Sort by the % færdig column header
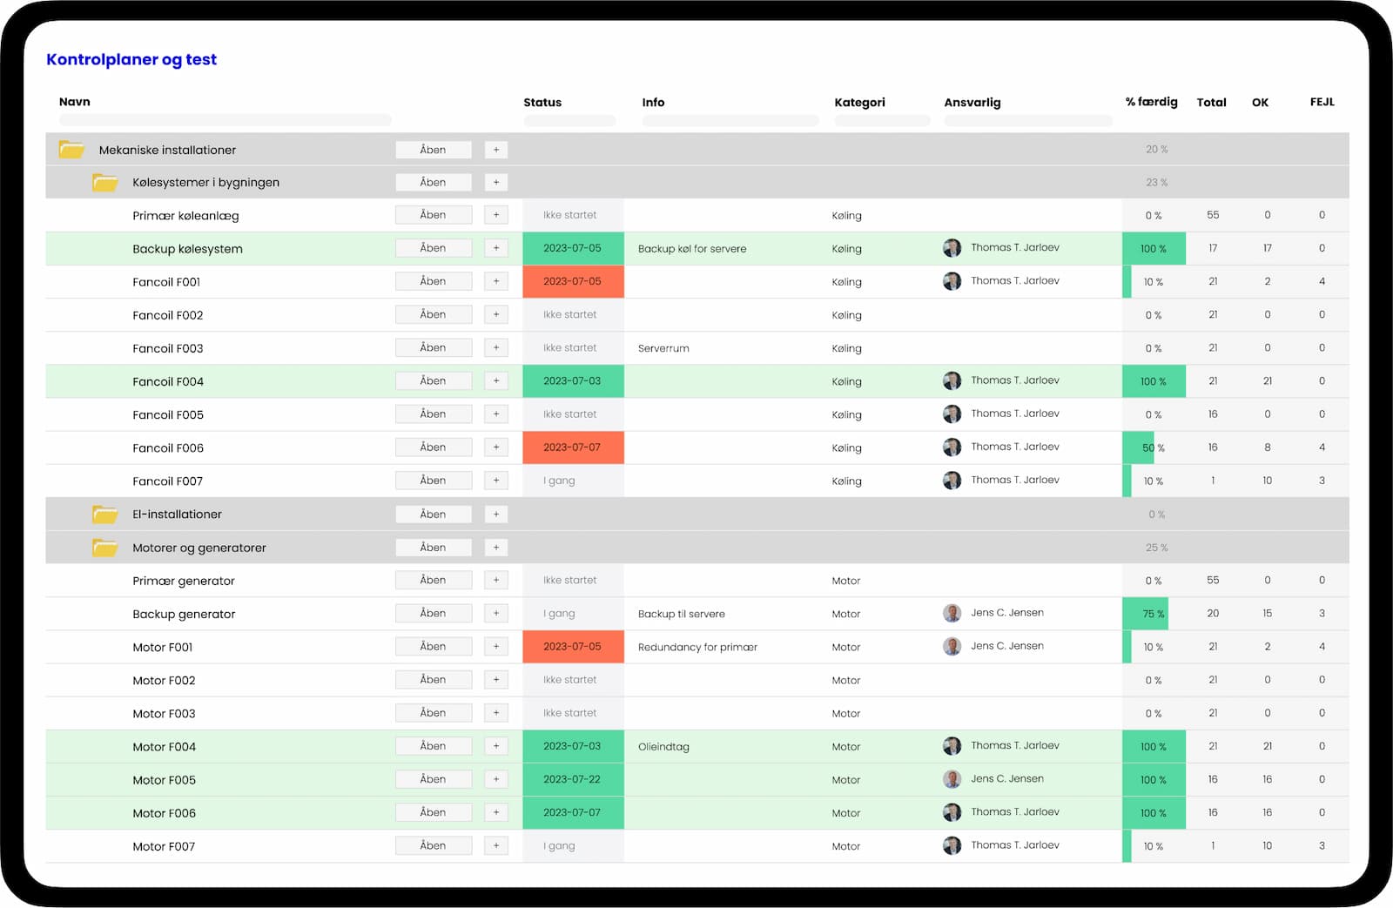 tap(1151, 102)
